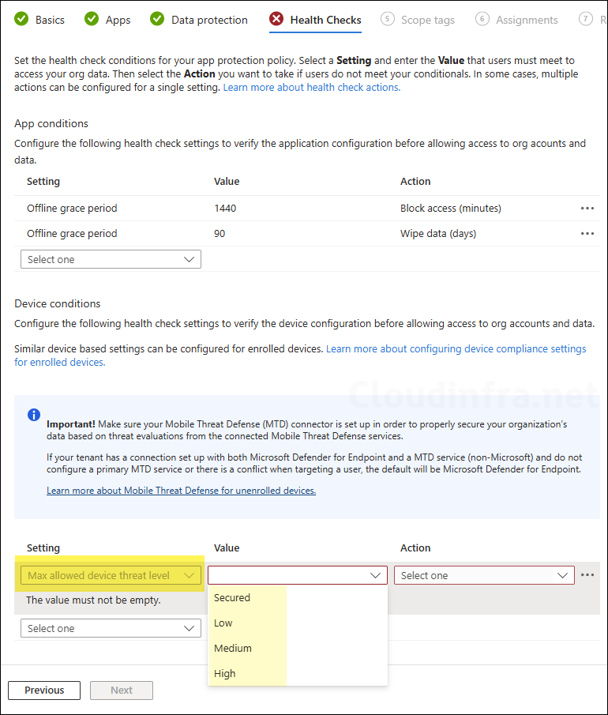Click the Block access (minutes) action text
Screen dimensions: 608x715
(451, 209)
